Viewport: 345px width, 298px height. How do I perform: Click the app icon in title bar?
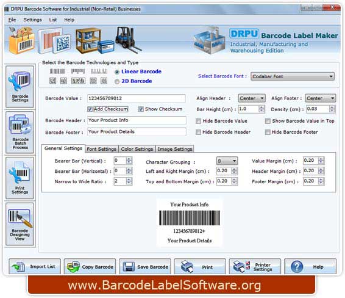(x=7, y=9)
